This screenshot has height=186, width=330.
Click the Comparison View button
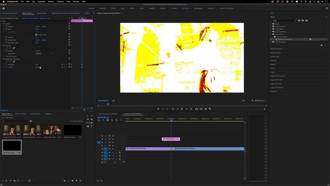pos(210,109)
